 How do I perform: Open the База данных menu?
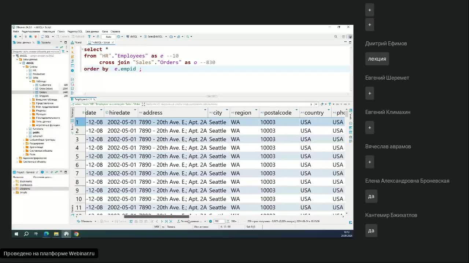(92, 32)
